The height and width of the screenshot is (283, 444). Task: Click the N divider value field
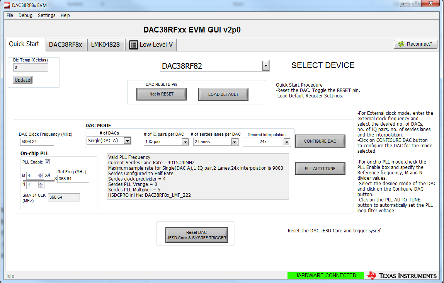coord(32,185)
